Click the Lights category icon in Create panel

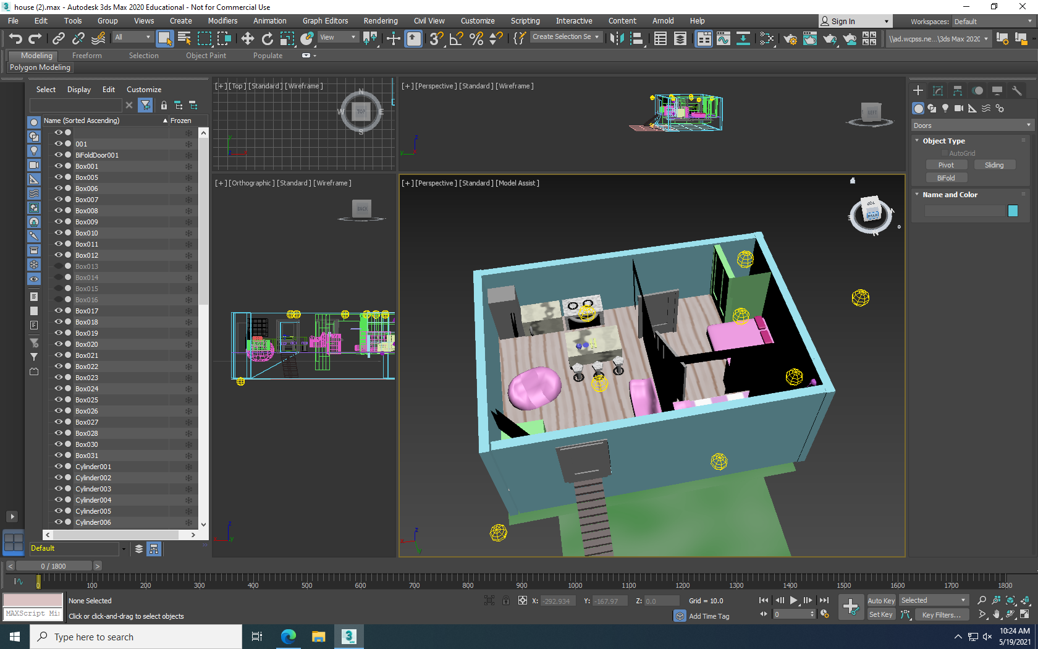tap(945, 108)
